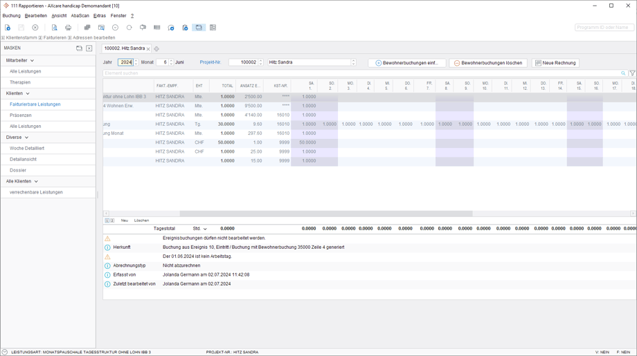Click the Neue Rechnung button
637x356 pixels.
555,63
